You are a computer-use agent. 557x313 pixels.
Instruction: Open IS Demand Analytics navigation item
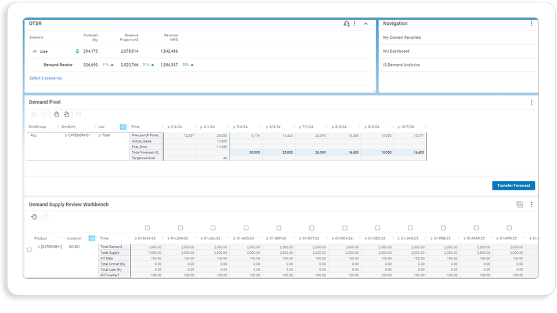pos(402,65)
